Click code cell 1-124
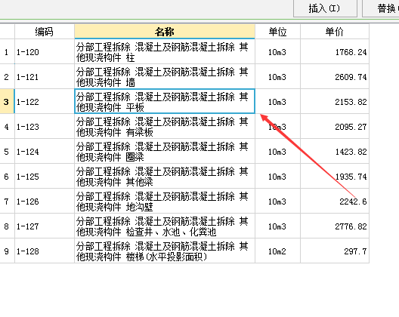This screenshot has height=317, width=399. click(x=45, y=151)
